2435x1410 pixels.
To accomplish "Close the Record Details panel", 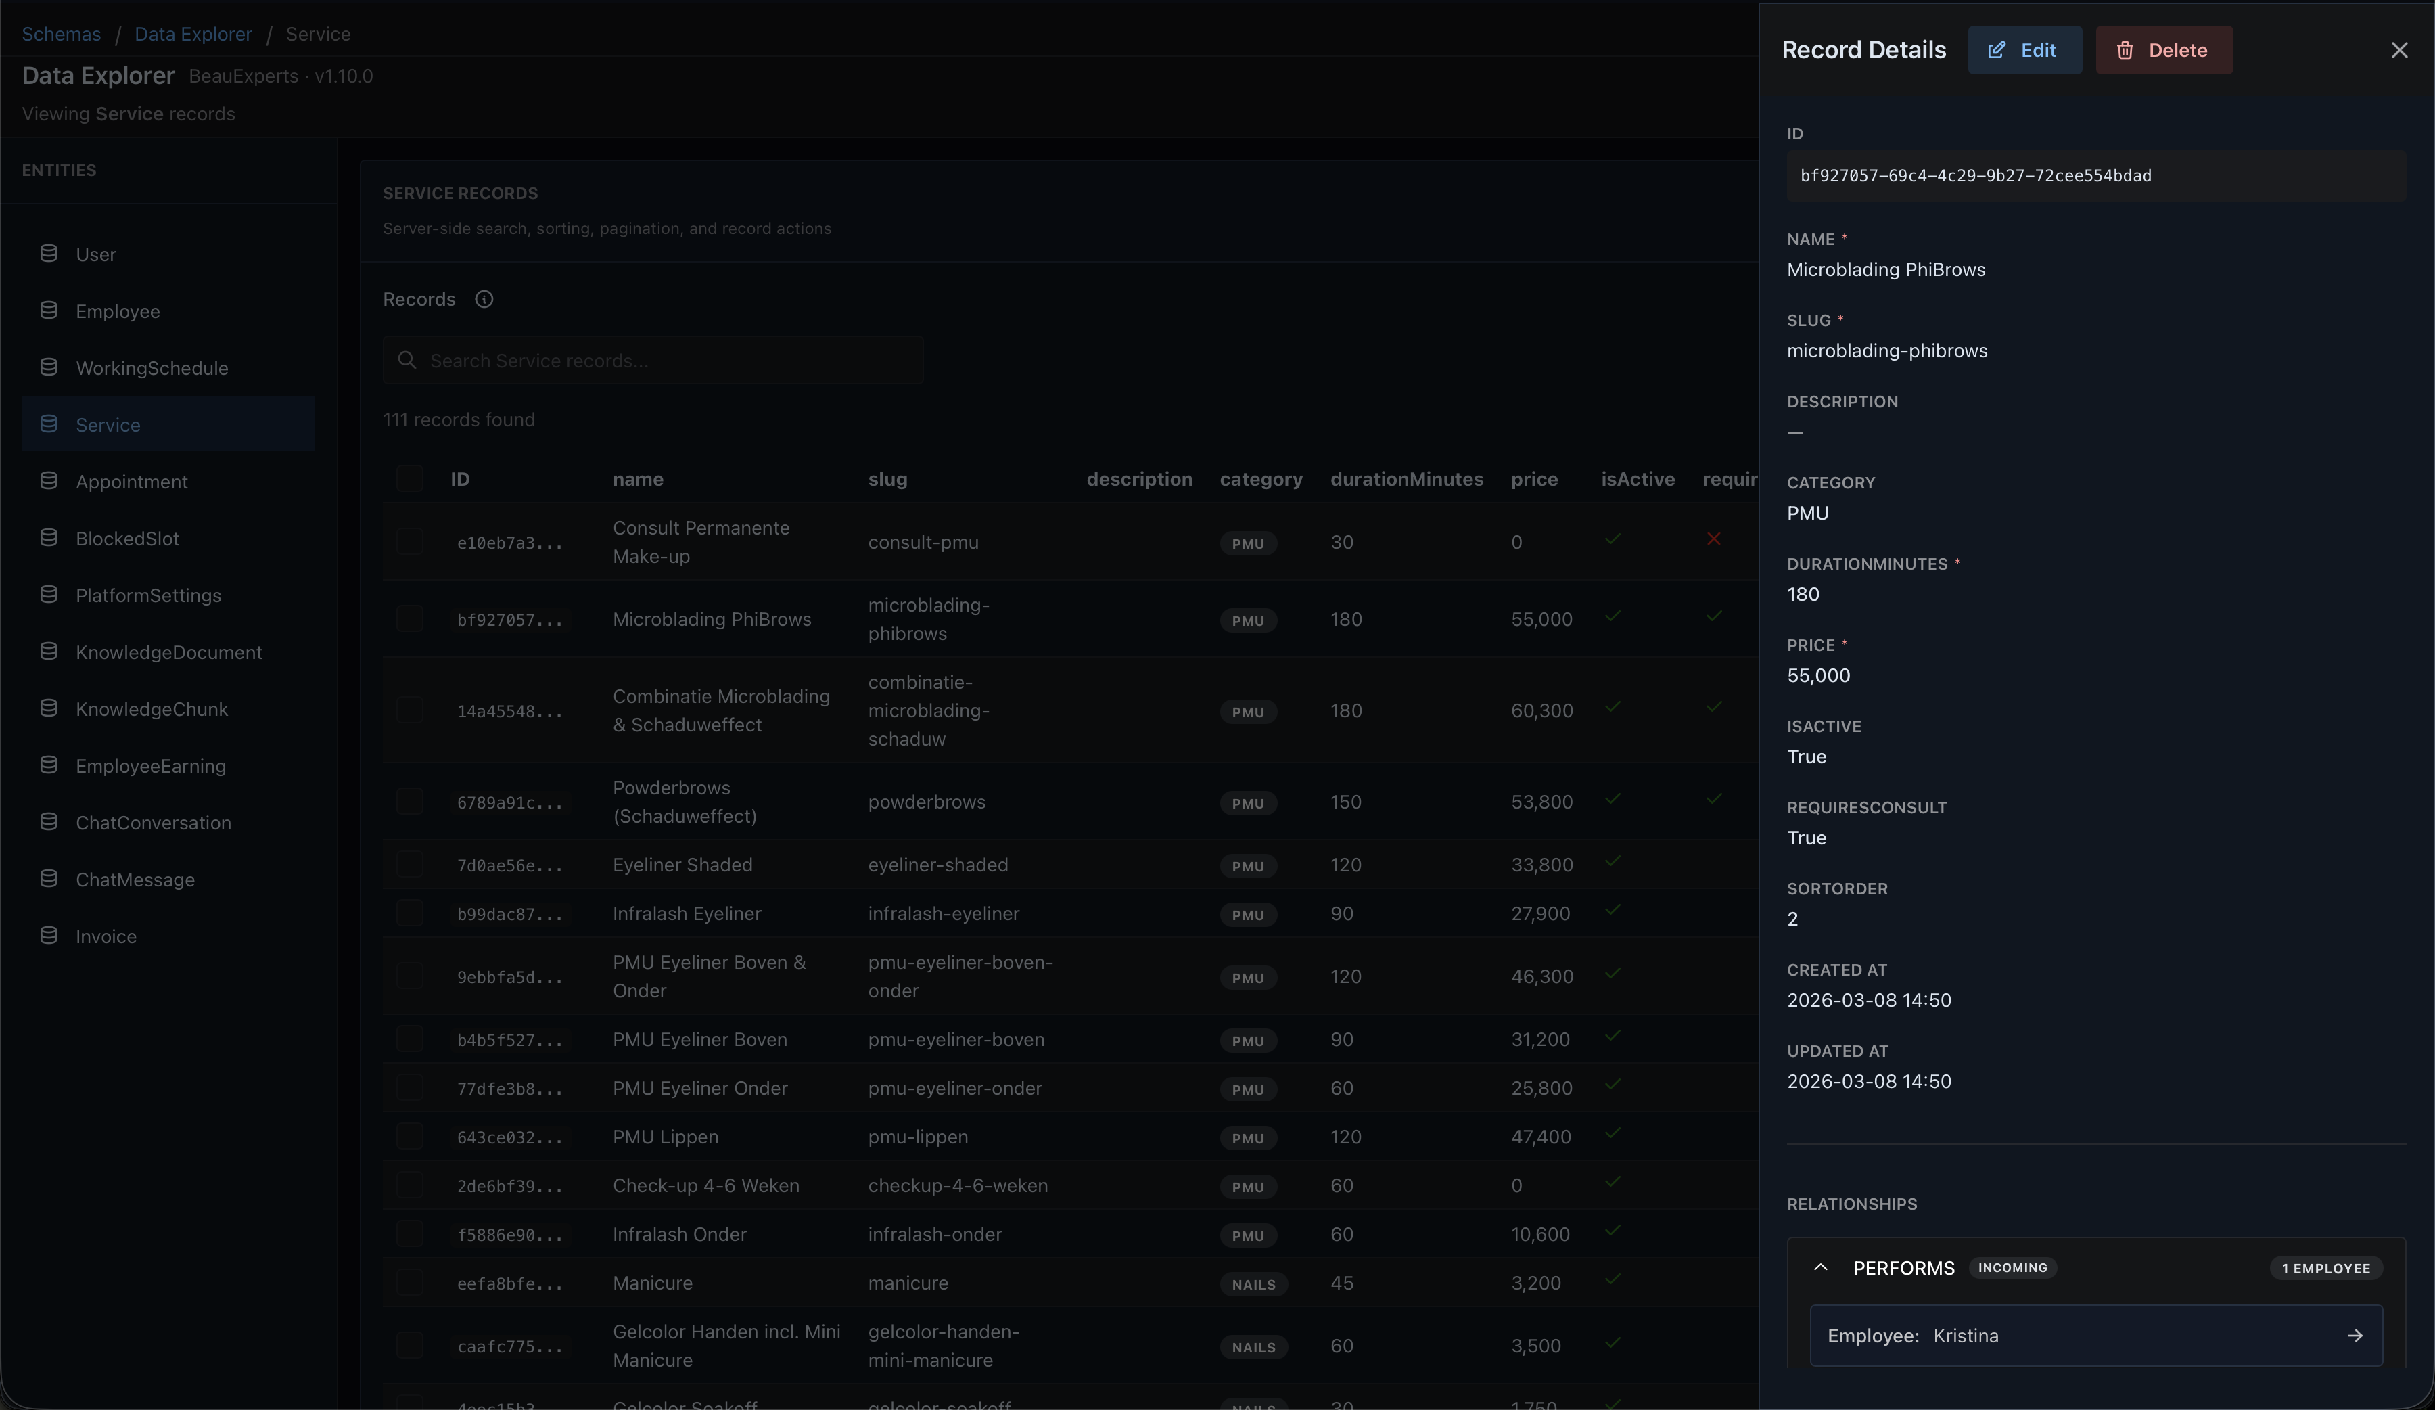I will pyautogui.click(x=2399, y=50).
